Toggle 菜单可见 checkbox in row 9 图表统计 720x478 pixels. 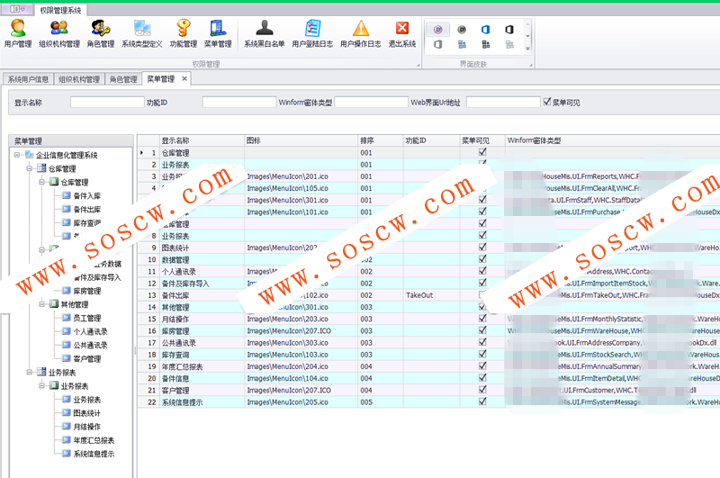click(x=482, y=247)
